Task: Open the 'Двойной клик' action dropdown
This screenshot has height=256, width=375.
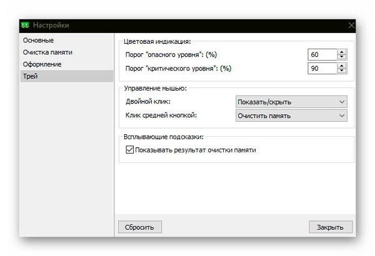Action: pyautogui.click(x=291, y=102)
